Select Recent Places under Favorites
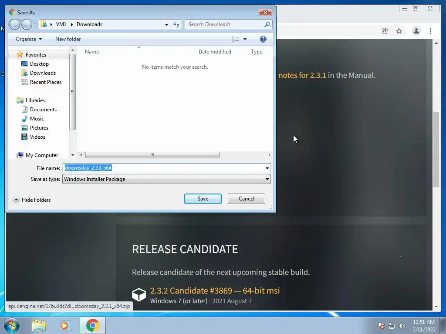The image size is (446, 334). (x=45, y=82)
